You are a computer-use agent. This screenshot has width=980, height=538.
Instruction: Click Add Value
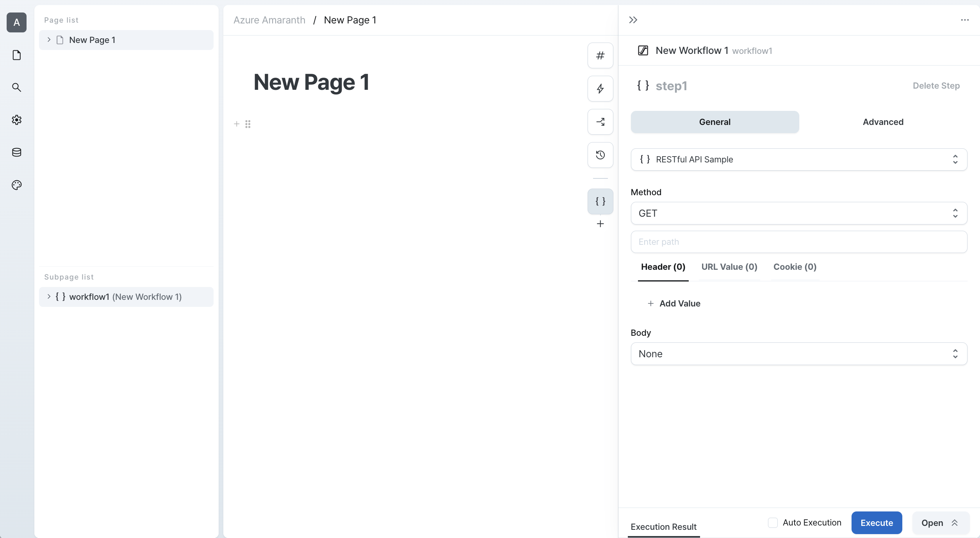pyautogui.click(x=674, y=303)
